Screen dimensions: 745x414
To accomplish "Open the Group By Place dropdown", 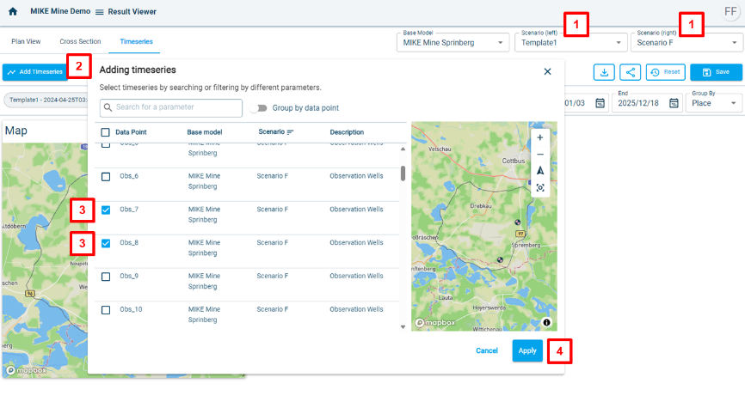I will point(714,103).
